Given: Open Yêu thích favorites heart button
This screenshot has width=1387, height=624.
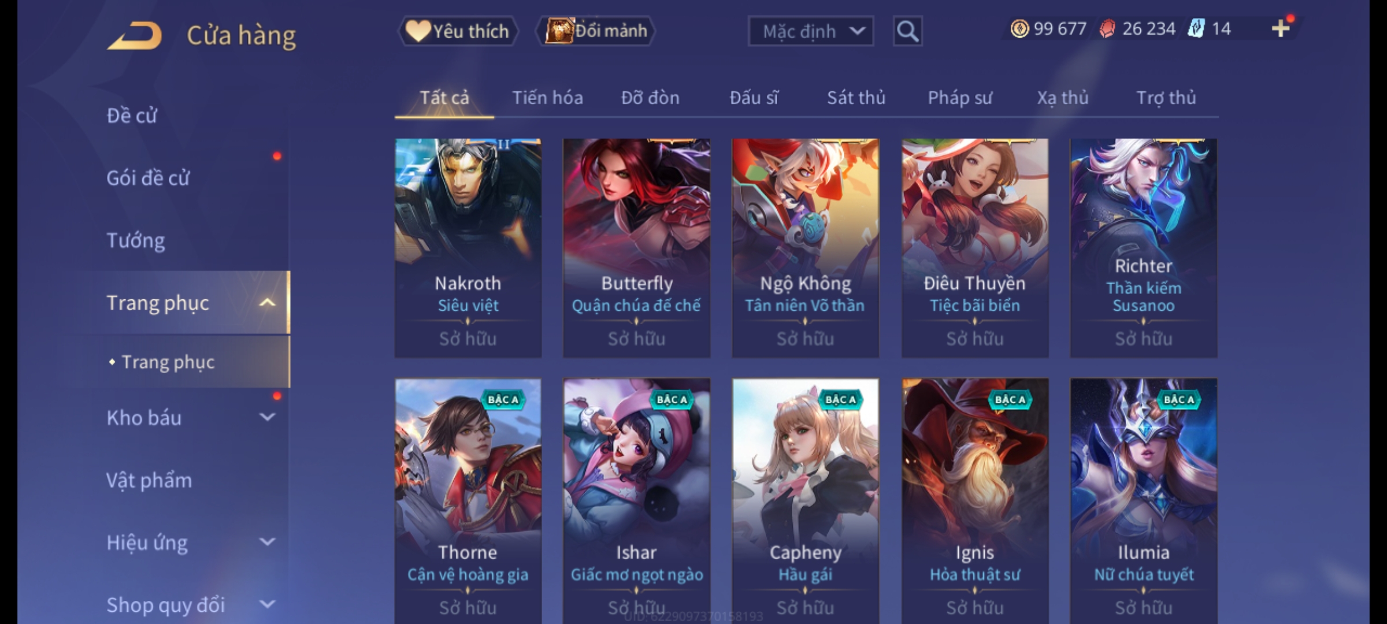Looking at the screenshot, I should point(458,31).
